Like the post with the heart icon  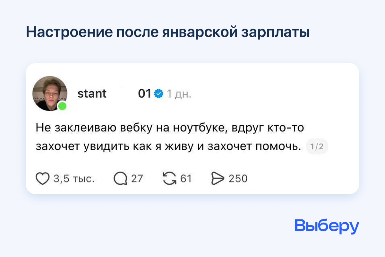[42, 179]
